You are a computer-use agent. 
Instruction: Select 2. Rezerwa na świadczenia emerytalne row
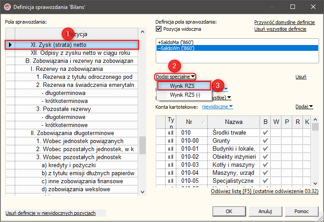pos(72,85)
